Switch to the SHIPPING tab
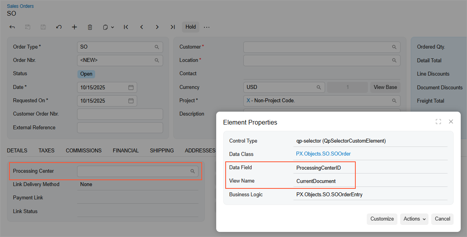 [162, 151]
